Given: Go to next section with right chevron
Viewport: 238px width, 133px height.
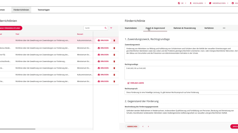Looking at the screenshot, I should 148,127.
